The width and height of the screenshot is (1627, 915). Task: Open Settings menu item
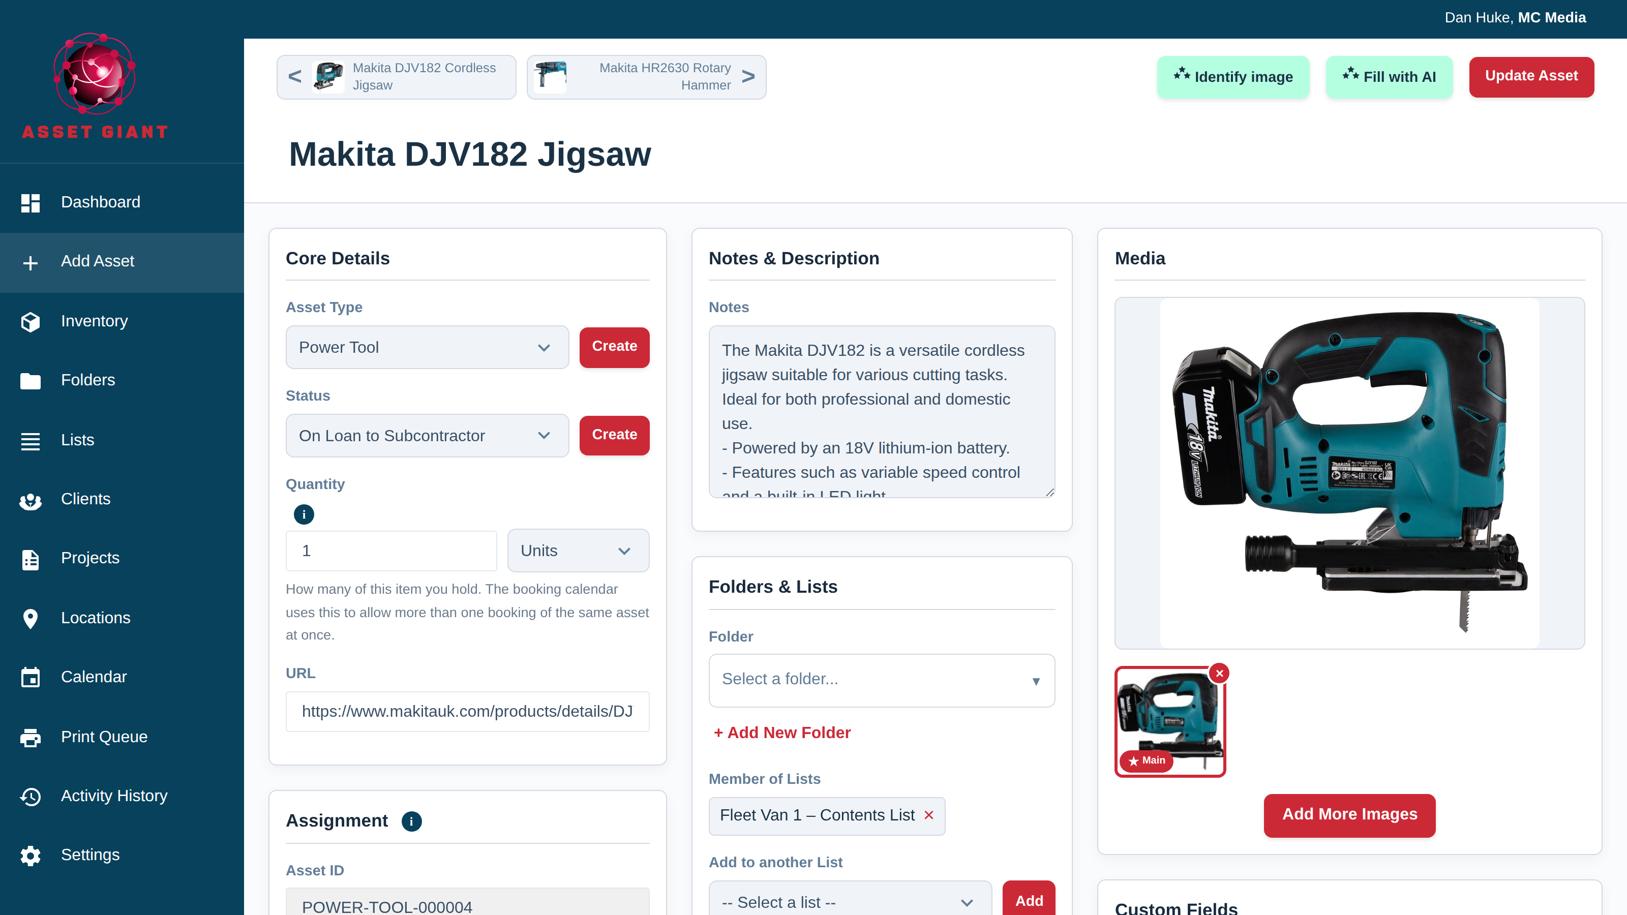122,856
